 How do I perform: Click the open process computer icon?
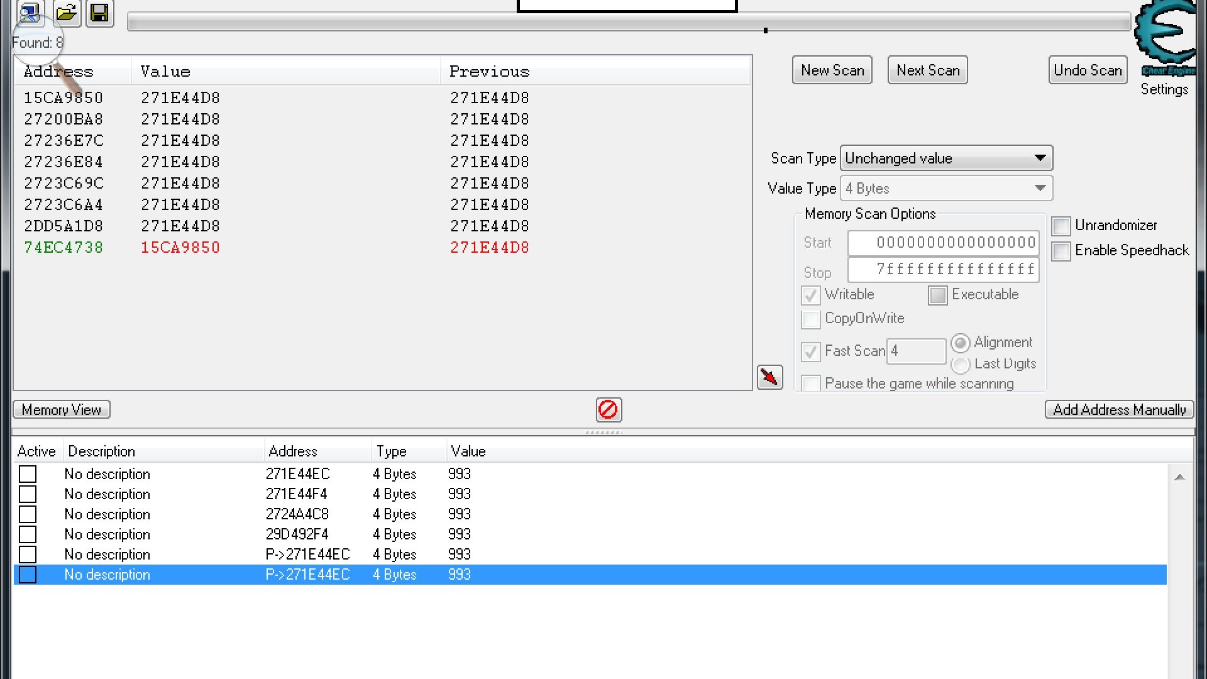[30, 12]
